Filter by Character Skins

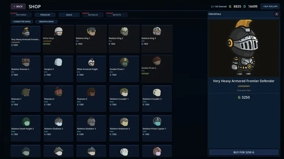(x=22, y=21)
